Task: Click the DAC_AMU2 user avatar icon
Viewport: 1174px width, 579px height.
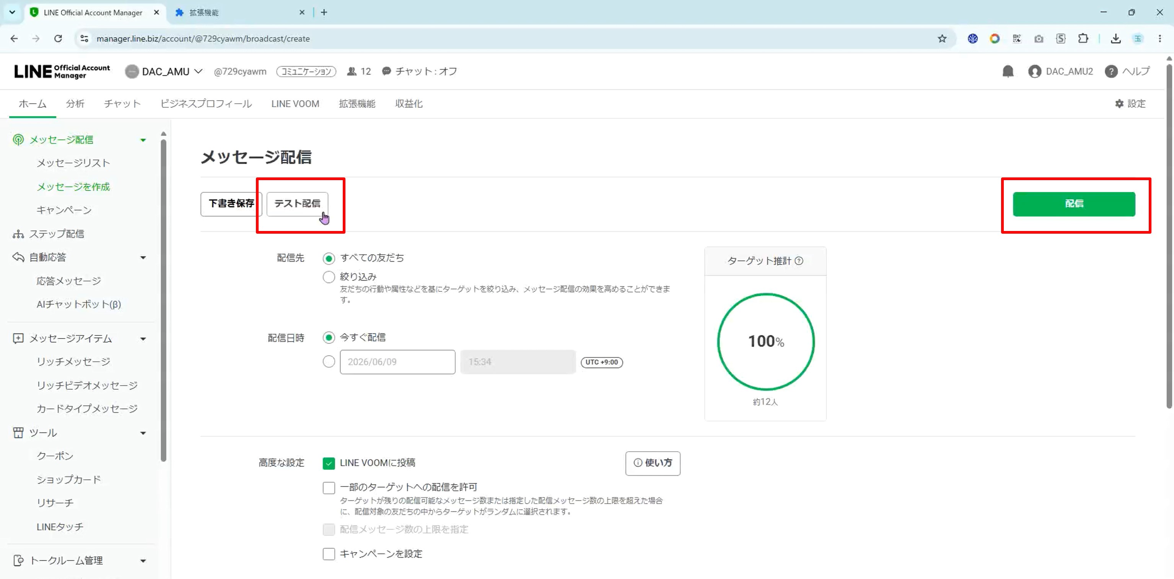Action: click(1034, 72)
